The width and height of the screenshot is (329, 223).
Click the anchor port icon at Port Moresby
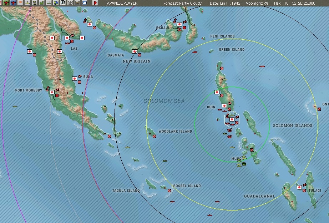tap(47, 89)
